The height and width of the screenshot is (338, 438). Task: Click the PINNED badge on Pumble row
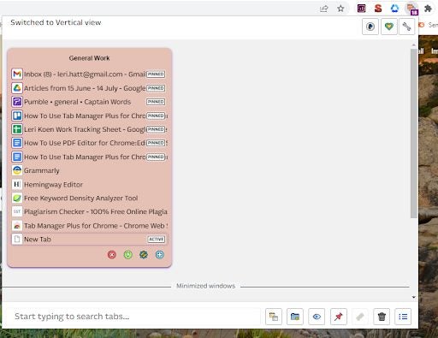tap(156, 102)
